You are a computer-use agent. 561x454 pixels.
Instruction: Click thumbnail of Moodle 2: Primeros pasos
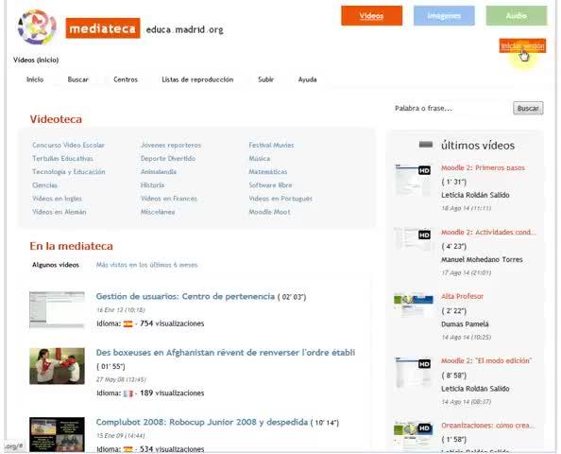(414, 180)
